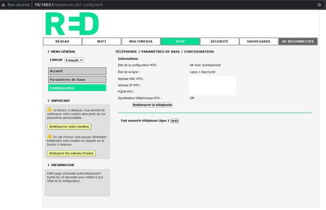Click the not-secure warning triangle icon
Viewport: 326px width, 210px height.
(x=3, y=4)
